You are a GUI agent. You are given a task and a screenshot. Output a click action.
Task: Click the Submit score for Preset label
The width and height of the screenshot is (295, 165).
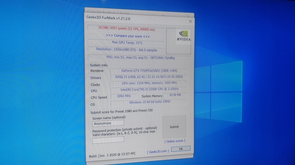tap(121, 111)
